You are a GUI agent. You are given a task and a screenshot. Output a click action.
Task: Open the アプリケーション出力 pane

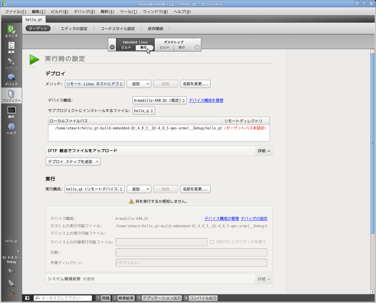(159, 298)
